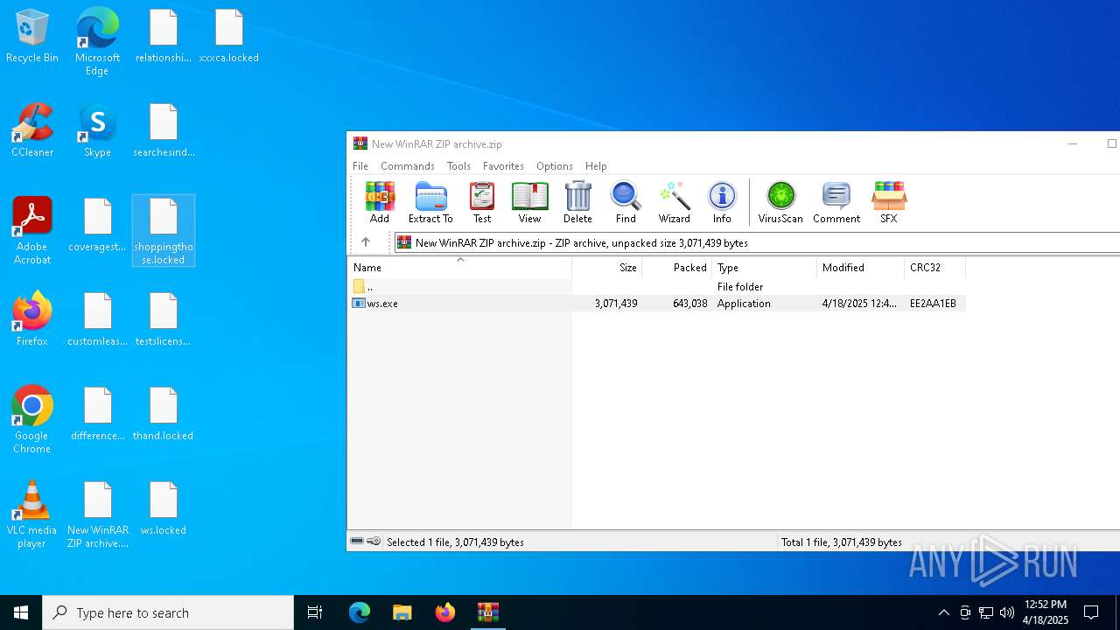Image resolution: width=1120 pixels, height=630 pixels.
Task: Open the File menu
Action: [360, 166]
